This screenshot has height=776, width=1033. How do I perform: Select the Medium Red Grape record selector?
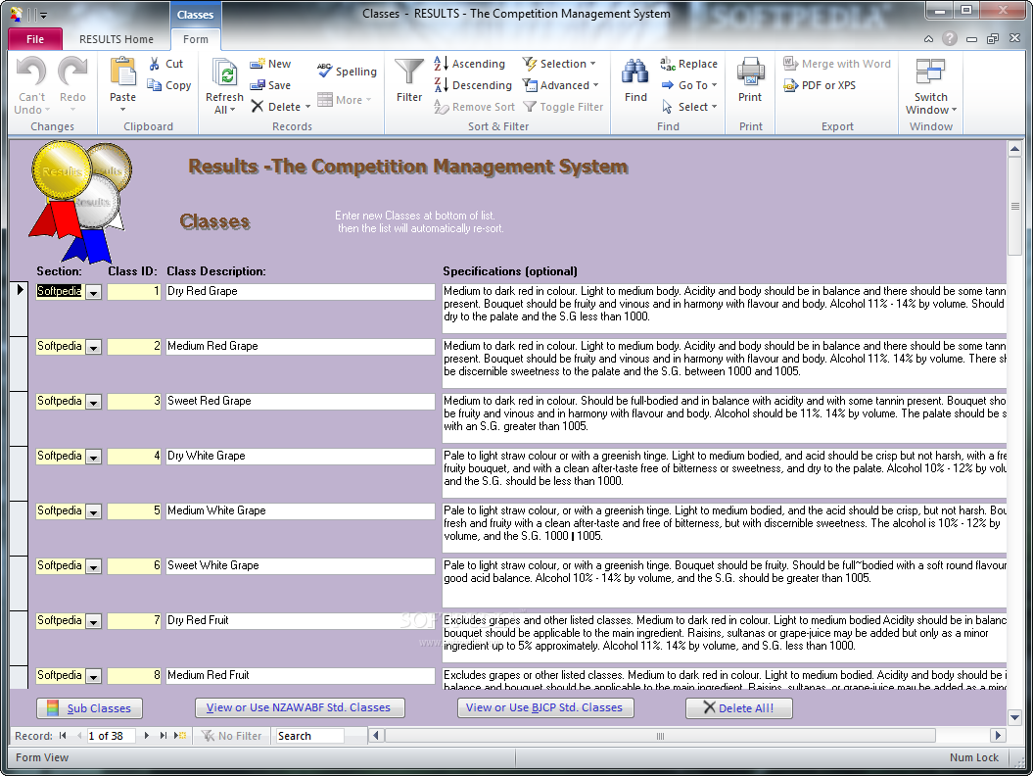[19, 364]
